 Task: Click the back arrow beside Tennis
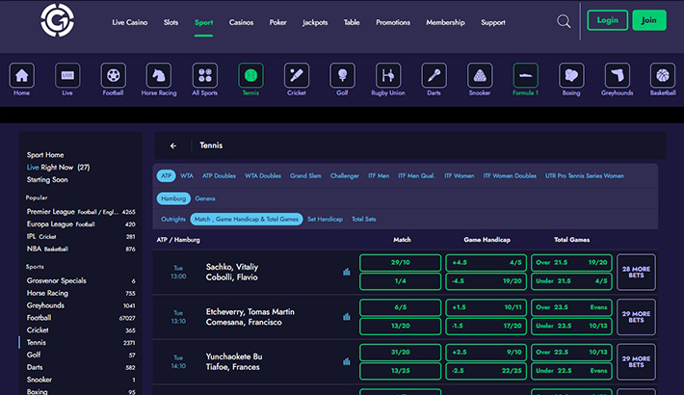click(173, 145)
